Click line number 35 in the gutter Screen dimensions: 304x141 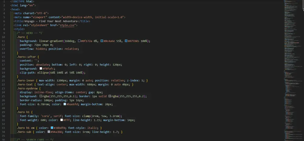[4, 136]
